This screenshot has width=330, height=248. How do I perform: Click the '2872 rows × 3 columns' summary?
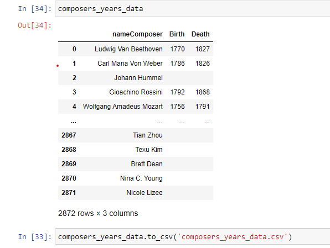point(98,213)
